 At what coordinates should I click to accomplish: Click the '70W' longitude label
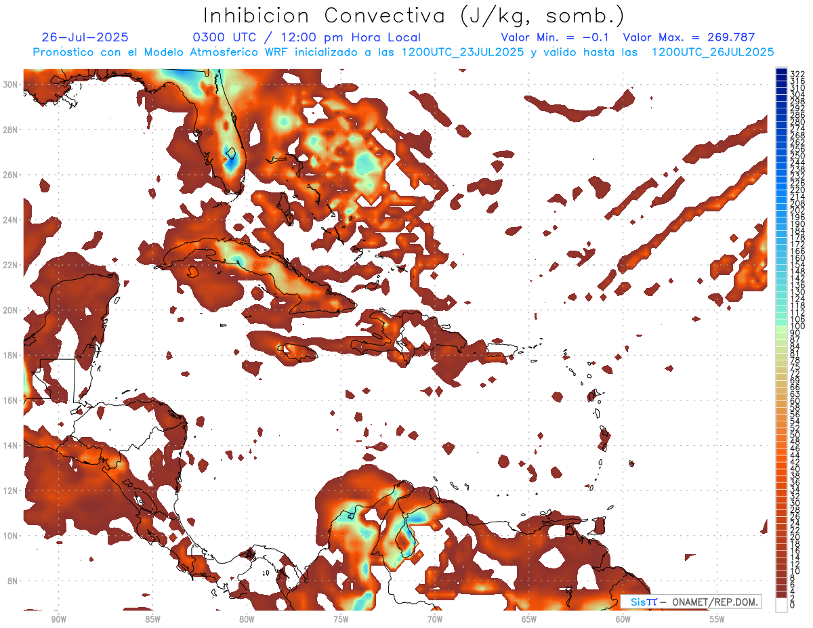click(x=435, y=619)
